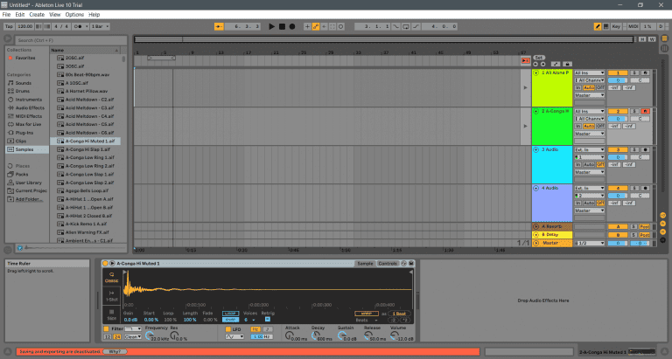The width and height of the screenshot is (672, 359).
Task: Click the Stop transport button
Action: coord(282,26)
